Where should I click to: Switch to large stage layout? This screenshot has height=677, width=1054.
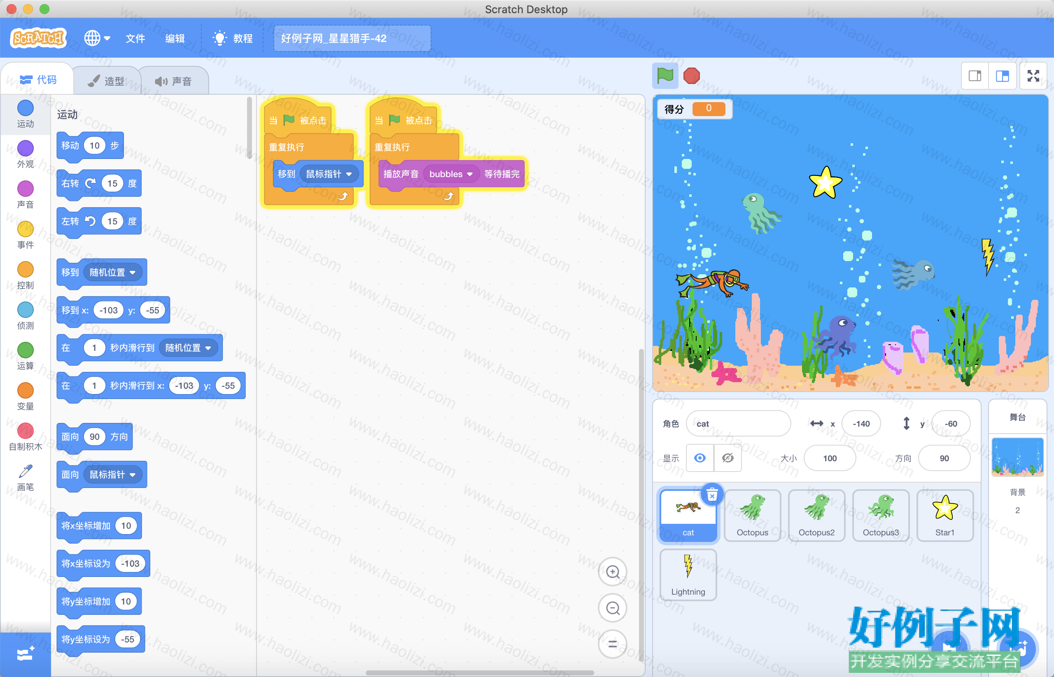tap(1003, 76)
